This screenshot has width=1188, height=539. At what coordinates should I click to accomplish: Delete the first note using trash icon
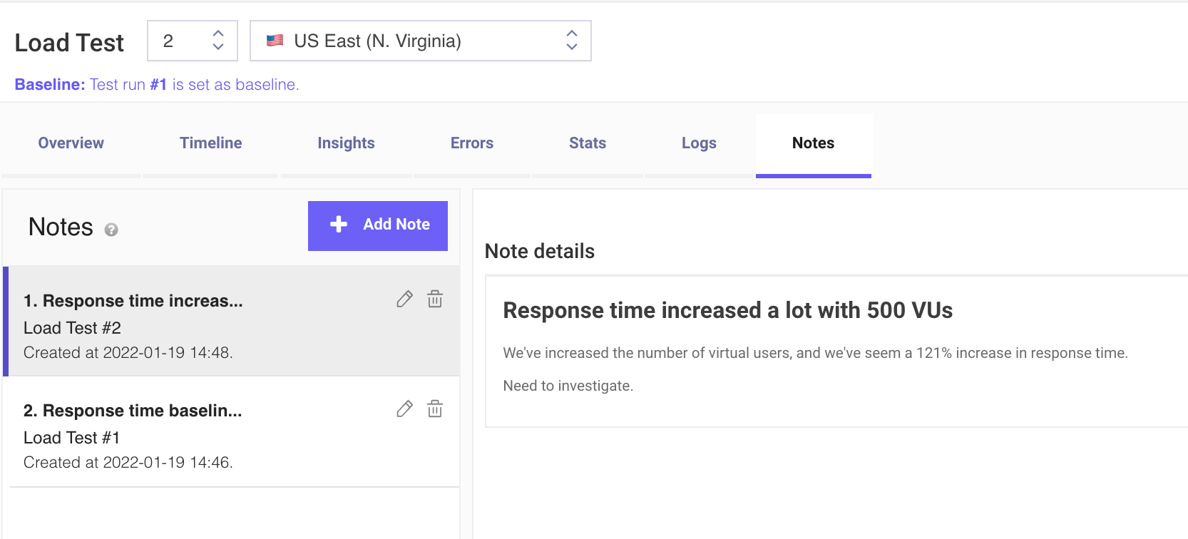435,299
